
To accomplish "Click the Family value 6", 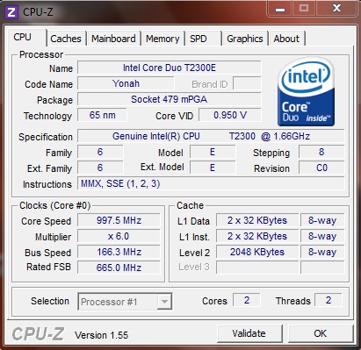I will (100, 152).
